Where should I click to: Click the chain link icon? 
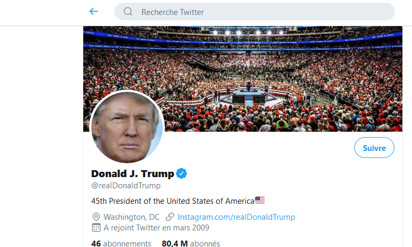170,217
